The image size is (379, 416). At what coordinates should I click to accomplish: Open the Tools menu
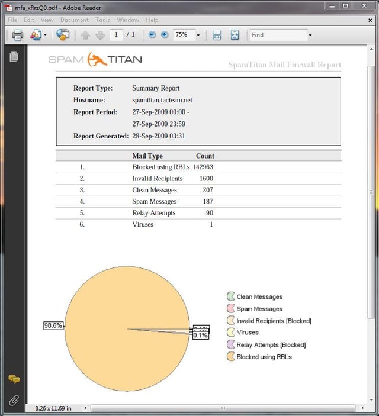click(x=102, y=20)
